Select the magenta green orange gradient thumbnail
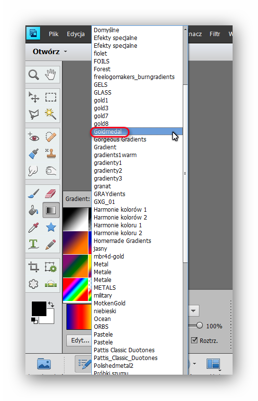This screenshot has width=258, height=401. pyautogui.click(x=75, y=266)
